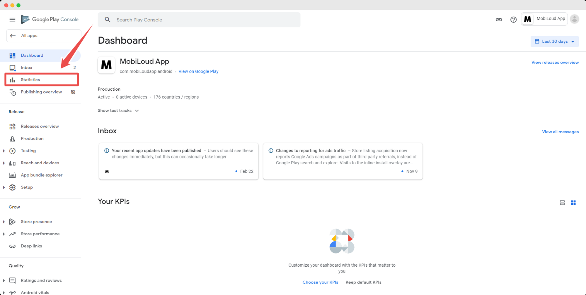Open the ads traffic reporting message
This screenshot has height=295, width=586.
tap(343, 161)
